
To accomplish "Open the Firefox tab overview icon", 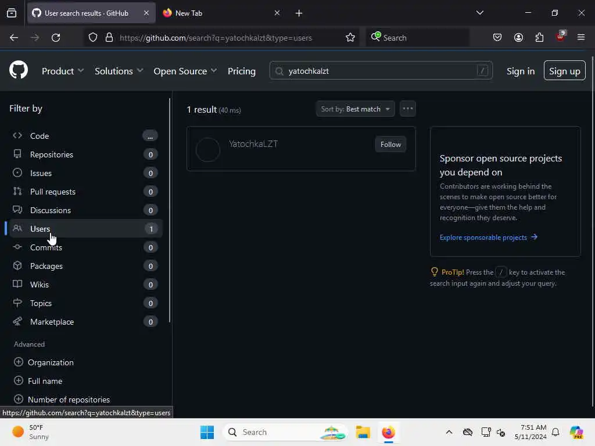I will click(12, 13).
